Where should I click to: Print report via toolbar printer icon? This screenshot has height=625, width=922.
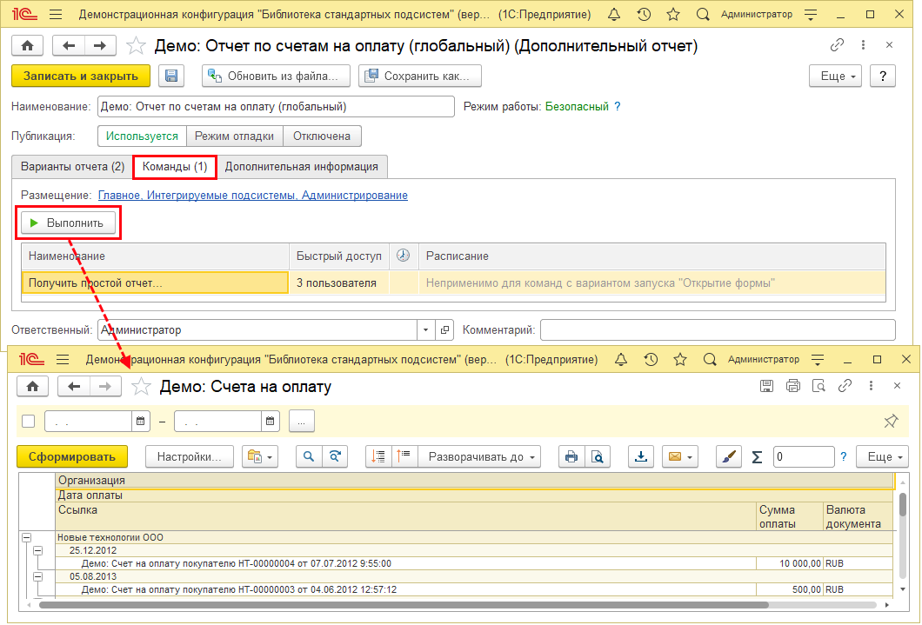point(571,456)
